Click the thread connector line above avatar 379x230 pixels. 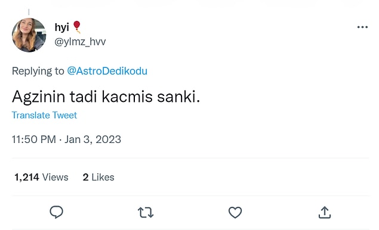[x=29, y=12]
